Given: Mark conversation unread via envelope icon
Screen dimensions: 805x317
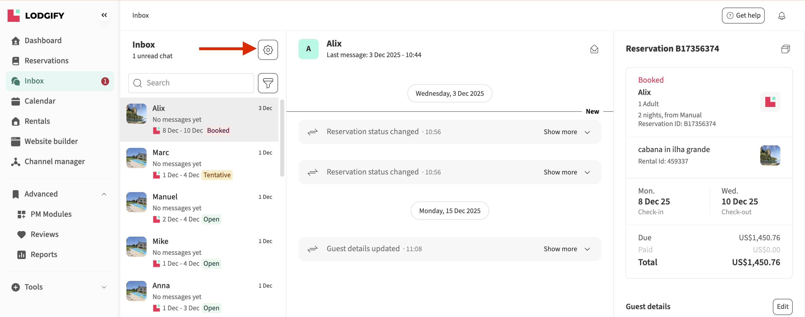Looking at the screenshot, I should [594, 49].
